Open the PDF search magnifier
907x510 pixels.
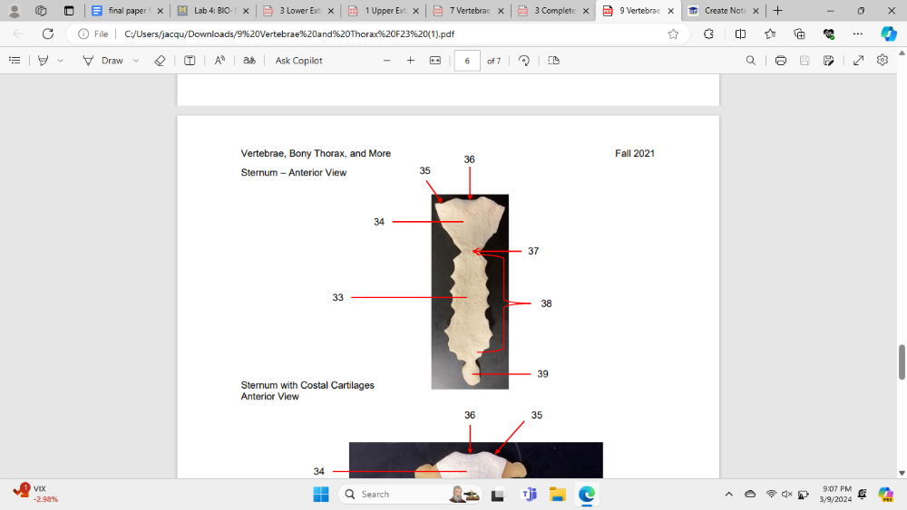[750, 61]
